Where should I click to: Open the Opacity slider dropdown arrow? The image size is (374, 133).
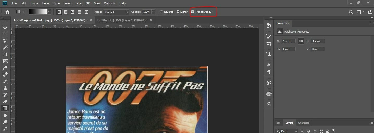click(153, 12)
